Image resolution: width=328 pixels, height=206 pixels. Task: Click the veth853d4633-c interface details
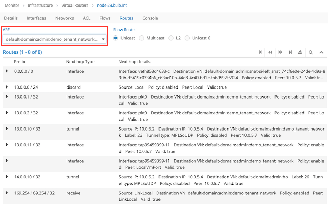222,74
